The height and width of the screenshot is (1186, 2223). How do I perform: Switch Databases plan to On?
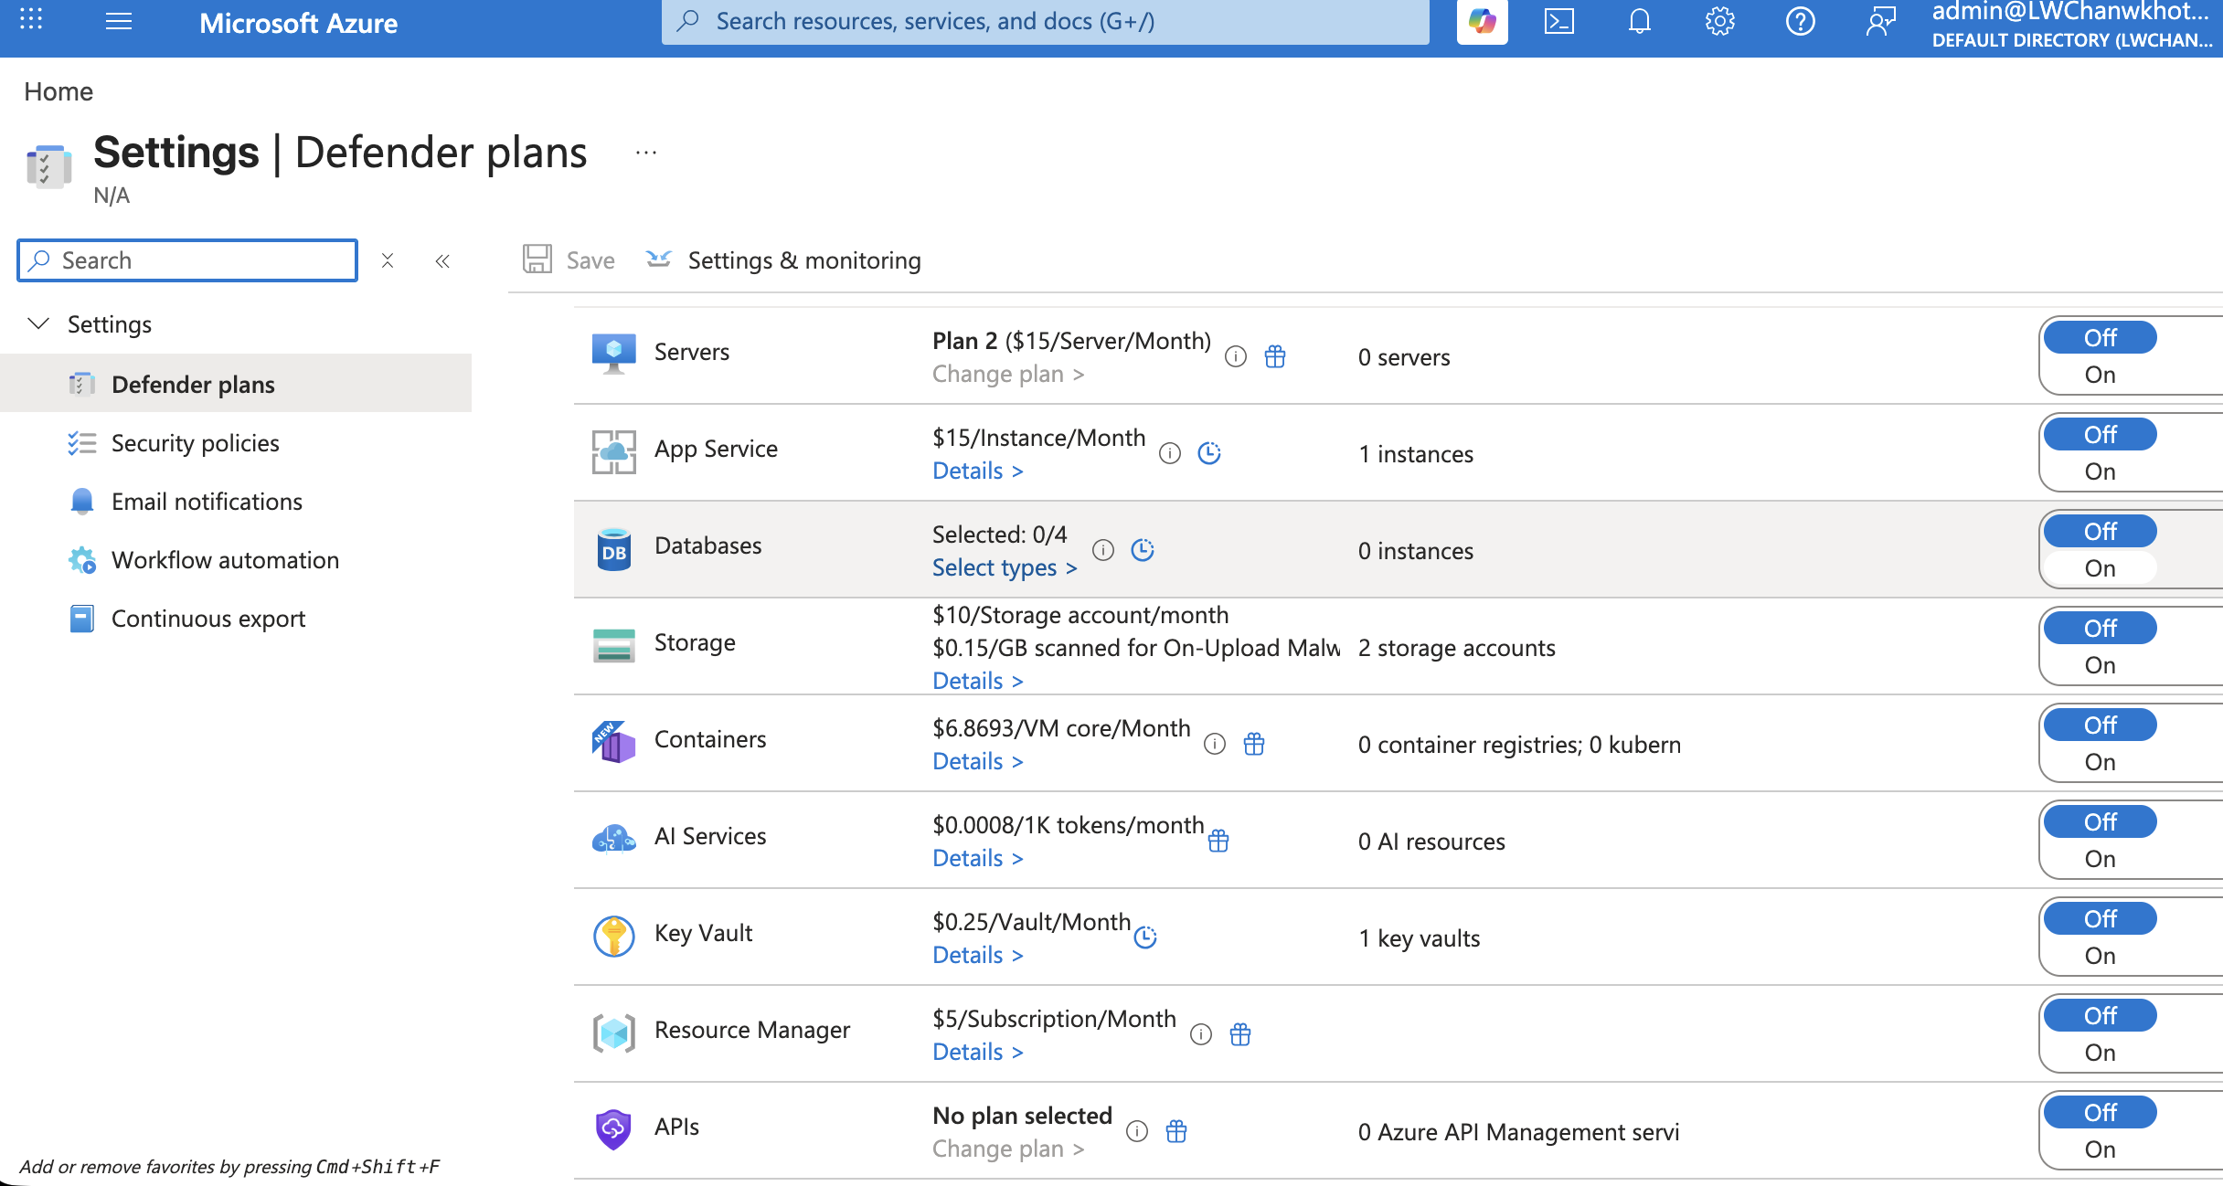(2101, 568)
